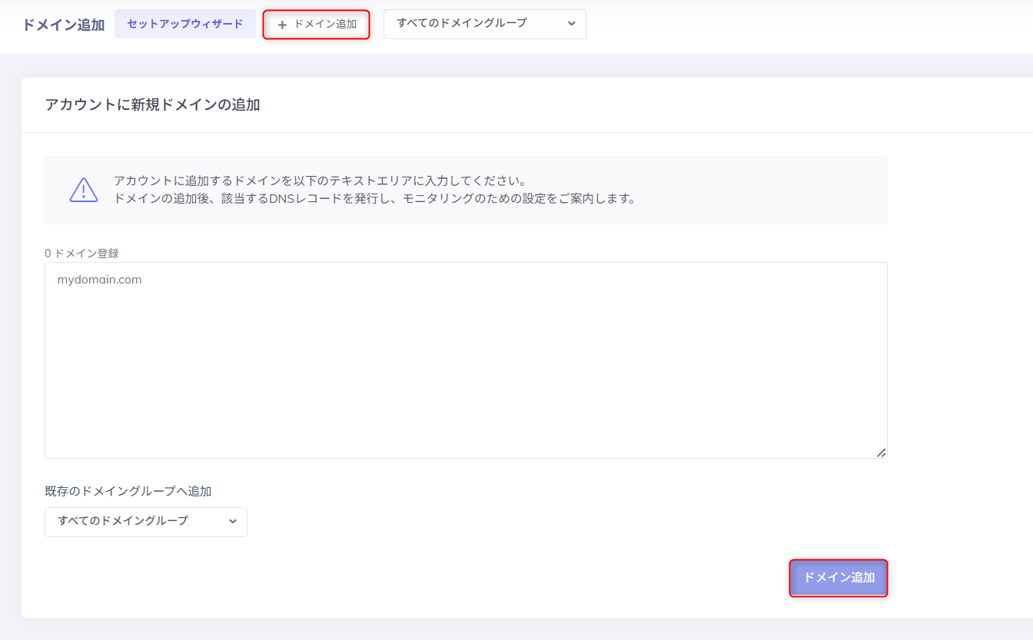The width and height of the screenshot is (1033, 640).
Task: Click the 既存のドメイングループへ追加 label
Action: [x=128, y=491]
